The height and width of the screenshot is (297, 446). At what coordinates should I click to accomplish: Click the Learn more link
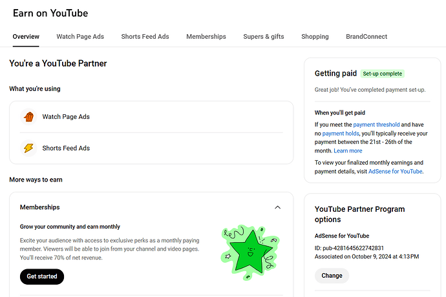click(x=348, y=151)
